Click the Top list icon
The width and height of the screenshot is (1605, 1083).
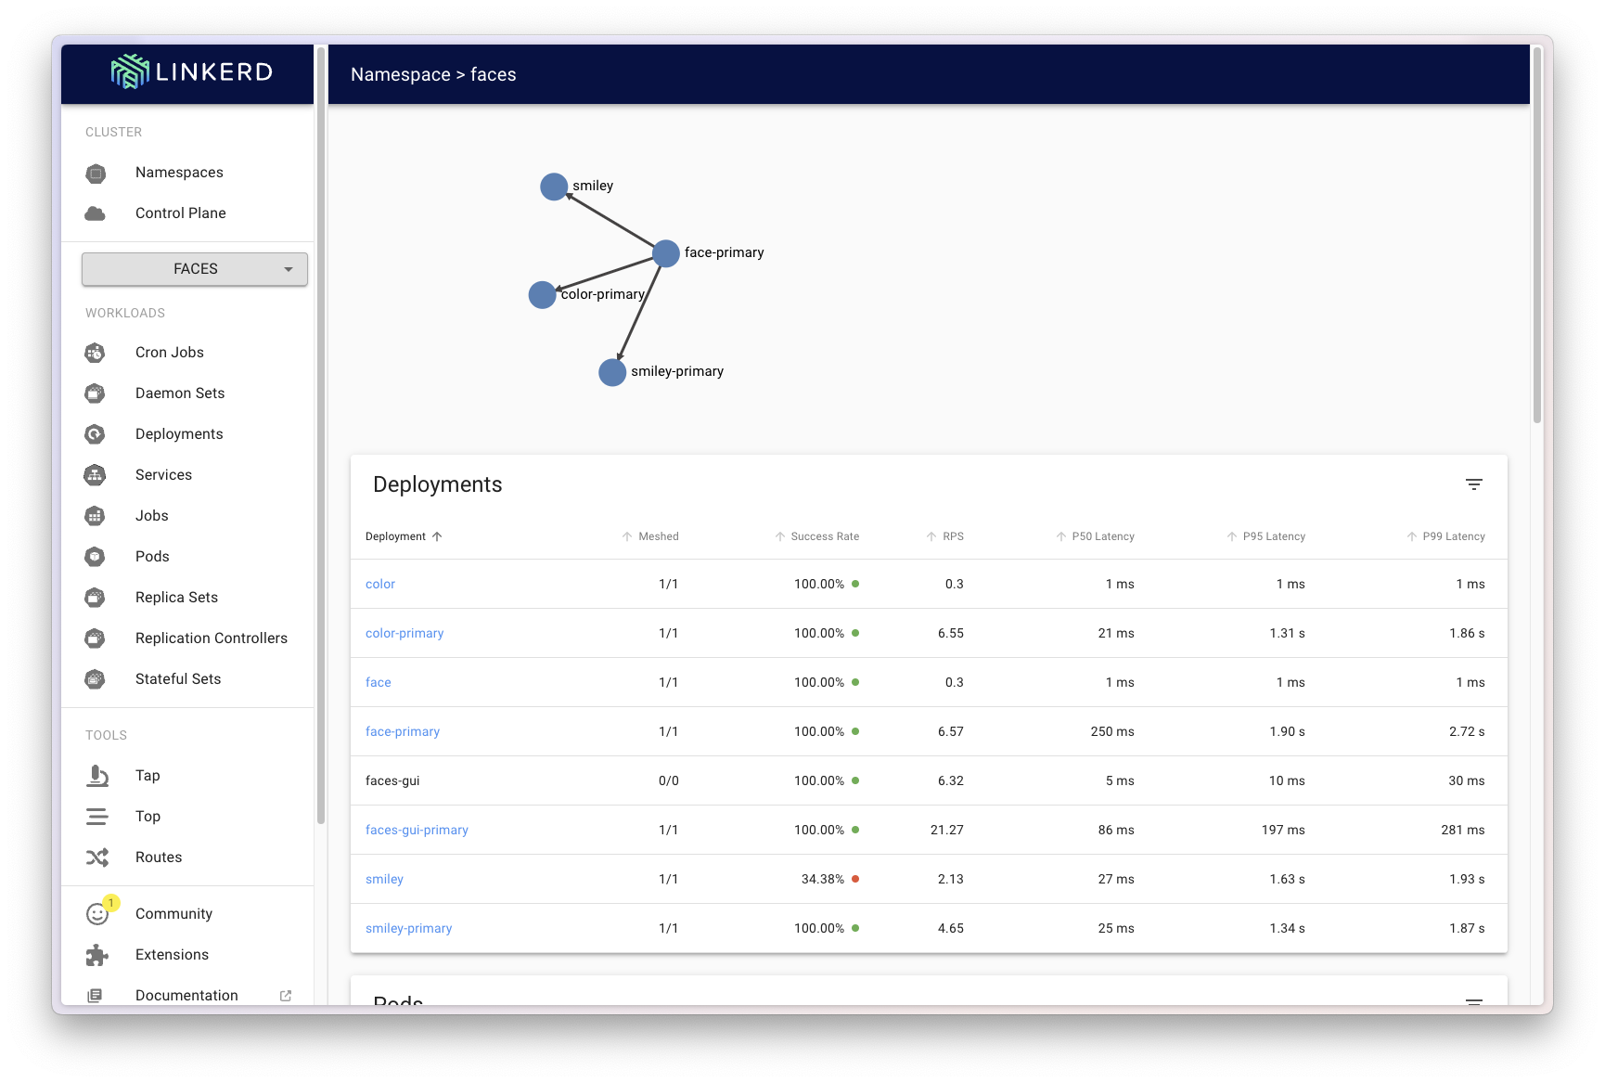pyautogui.click(x=96, y=817)
